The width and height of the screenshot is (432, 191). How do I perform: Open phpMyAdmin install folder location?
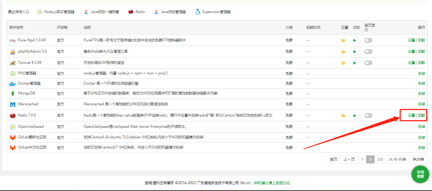click(x=343, y=52)
